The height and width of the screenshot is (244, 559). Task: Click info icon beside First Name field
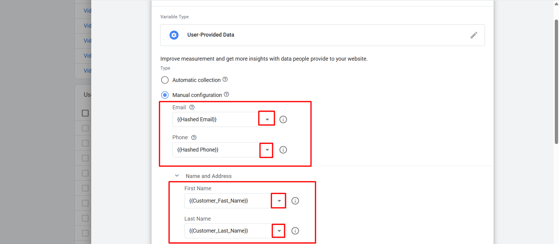[295, 201]
